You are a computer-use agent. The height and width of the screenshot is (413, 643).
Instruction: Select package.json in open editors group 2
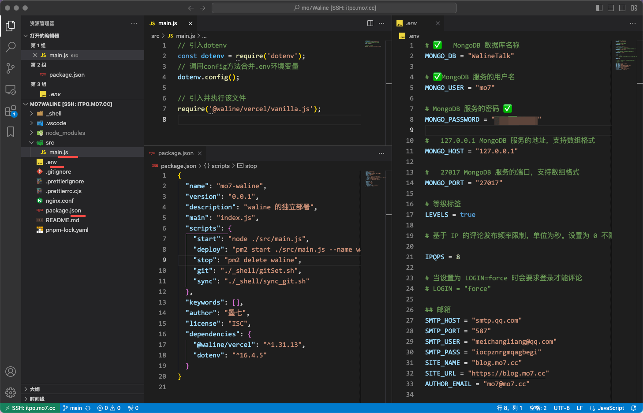tap(82, 75)
